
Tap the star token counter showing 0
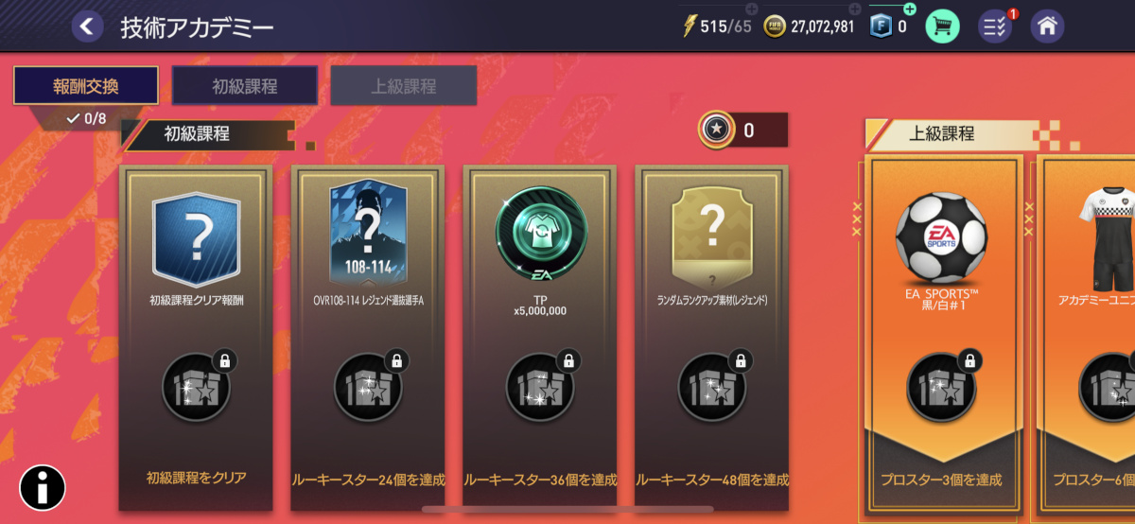(742, 131)
